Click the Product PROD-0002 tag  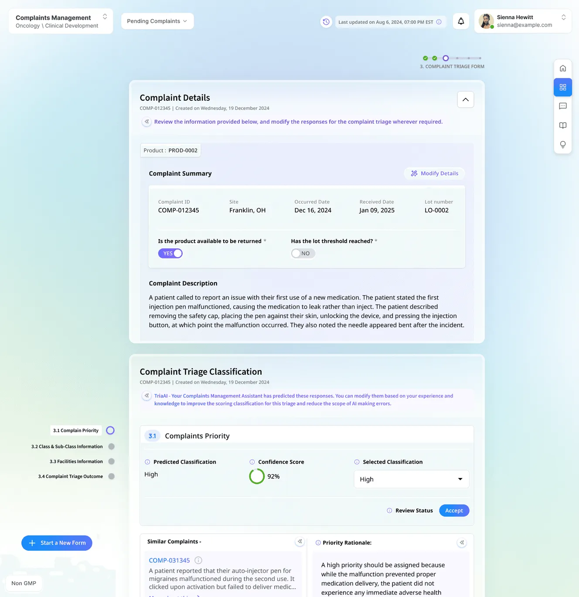(170, 150)
